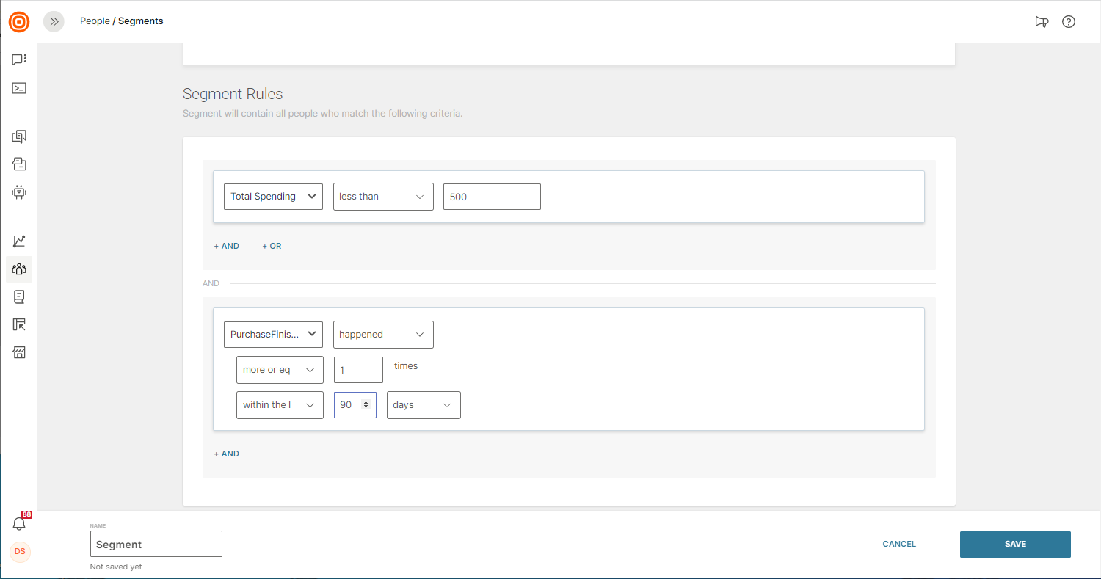Expand the sidebar with double-chevron button
Screen dimensions: 1101x579
pyautogui.click(x=54, y=22)
